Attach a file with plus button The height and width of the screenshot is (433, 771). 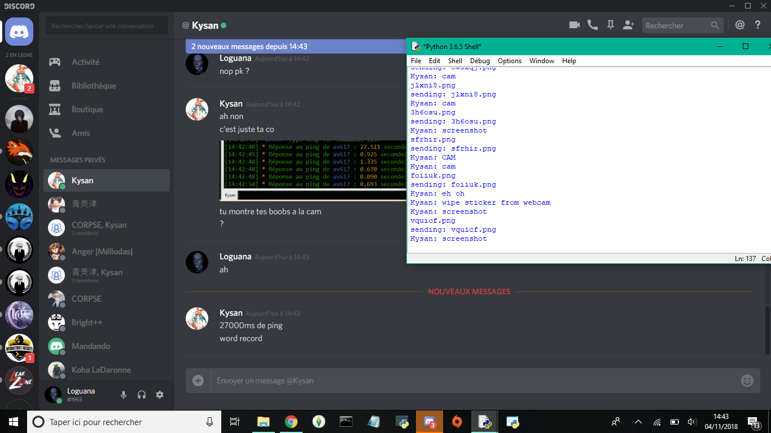198,381
